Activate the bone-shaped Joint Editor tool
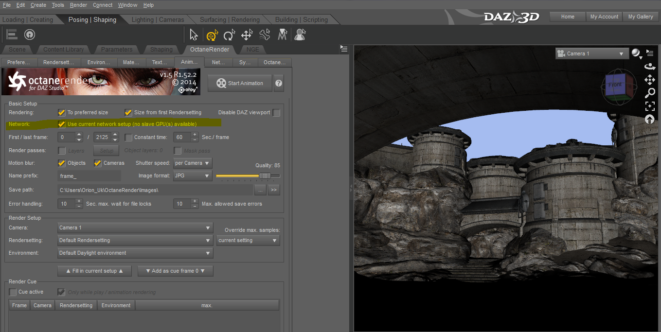This screenshot has height=332, width=661. tap(265, 35)
